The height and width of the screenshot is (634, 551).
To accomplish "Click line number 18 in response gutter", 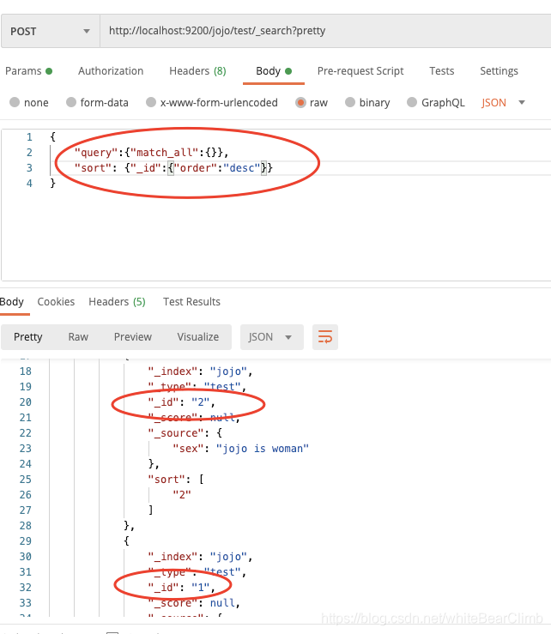I will coord(25,371).
